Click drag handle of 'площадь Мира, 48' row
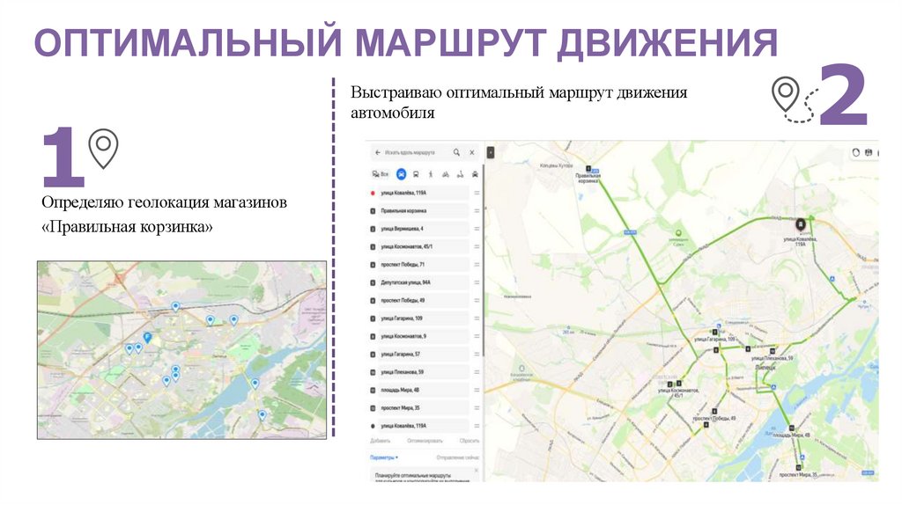 [x=477, y=390]
